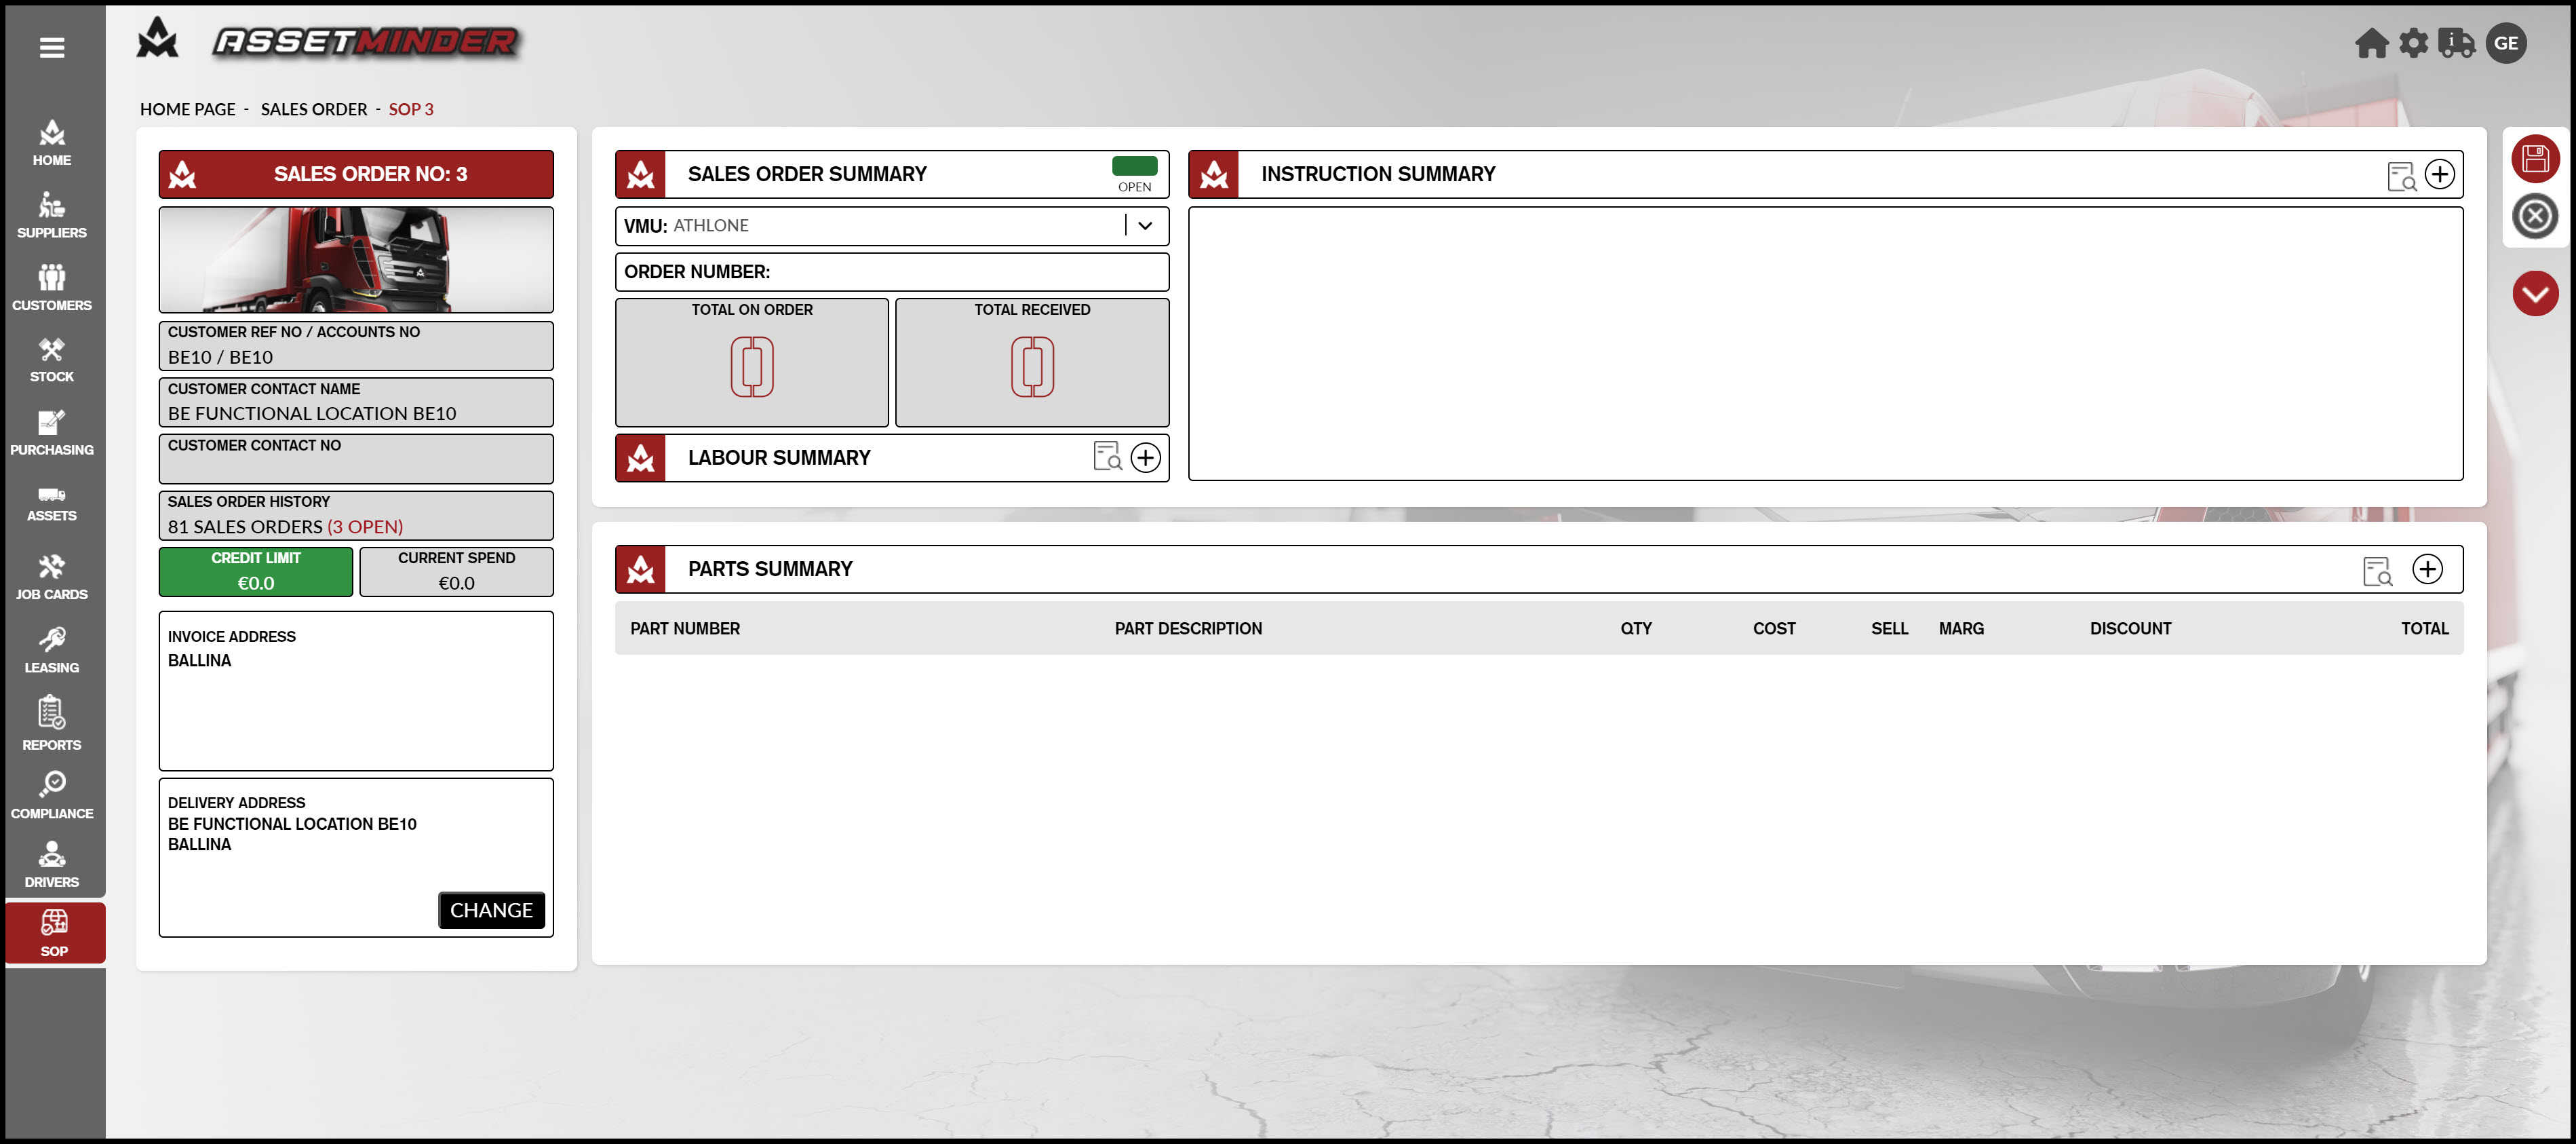Open Assets module
2576x1144 pixels.
52,504
